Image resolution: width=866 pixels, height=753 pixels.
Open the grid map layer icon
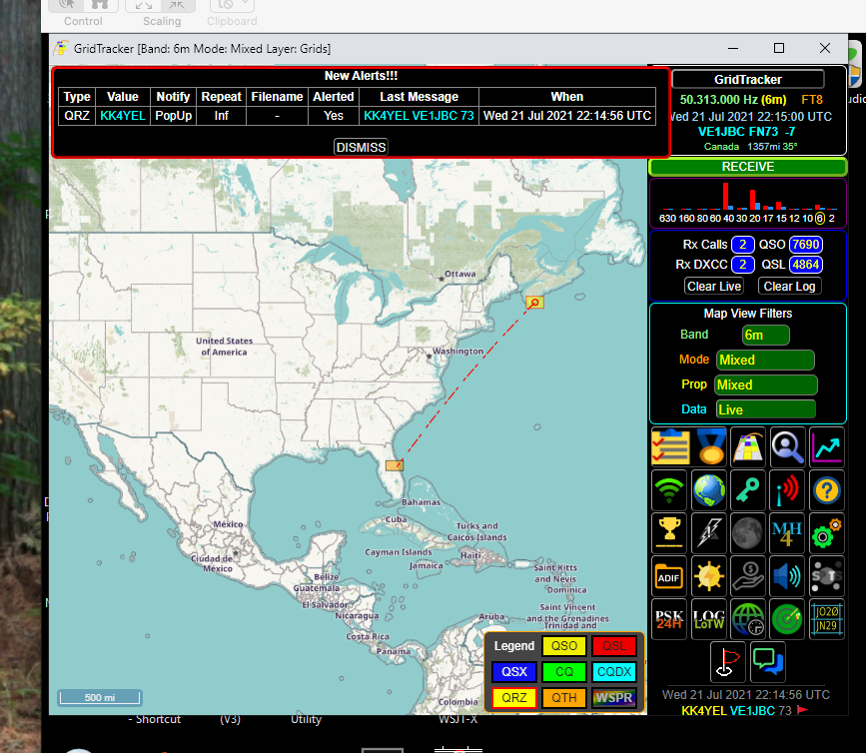point(748,446)
